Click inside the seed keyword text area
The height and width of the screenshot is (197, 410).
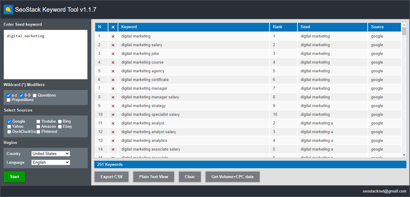click(x=45, y=54)
